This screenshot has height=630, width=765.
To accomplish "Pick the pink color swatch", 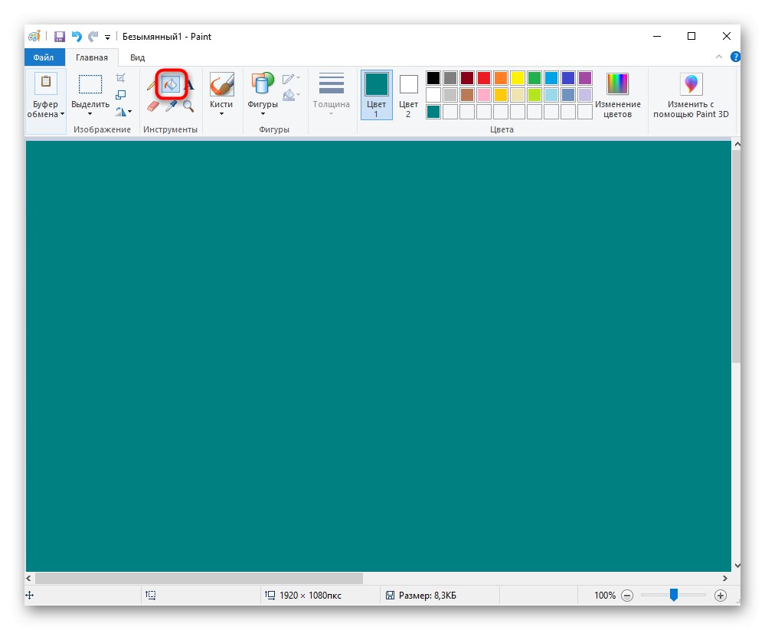I will pos(484,95).
